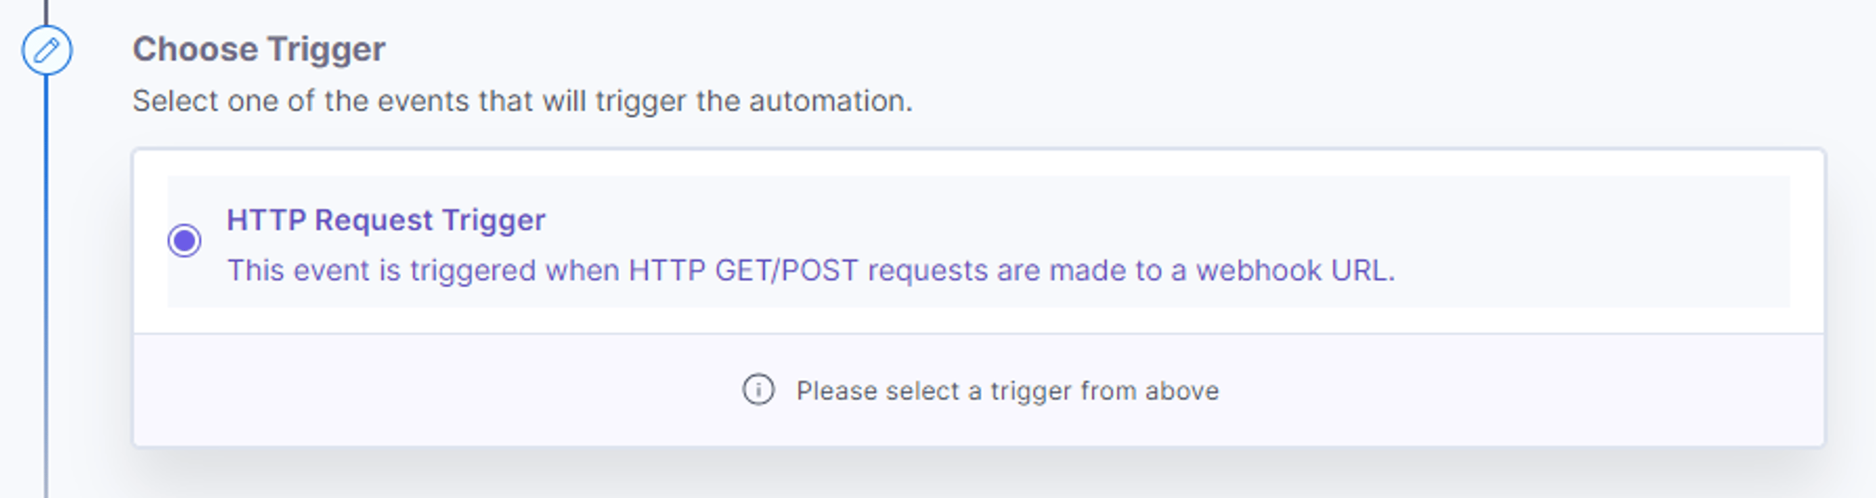Viewport: 1876px width, 498px height.
Task: Click the word "GET/POST" in the description
Action: click(x=787, y=270)
